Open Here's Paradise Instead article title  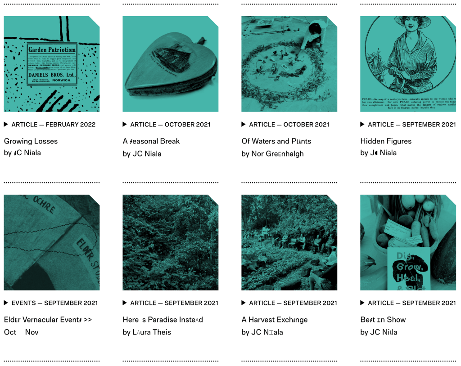(x=163, y=320)
